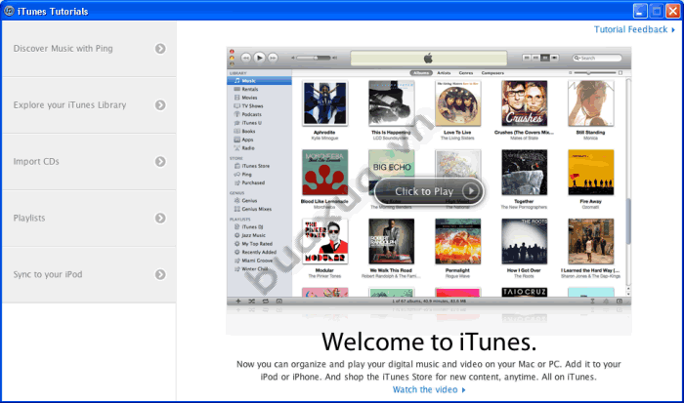Click the Modular album cover
684x403 pixels.
(324, 241)
